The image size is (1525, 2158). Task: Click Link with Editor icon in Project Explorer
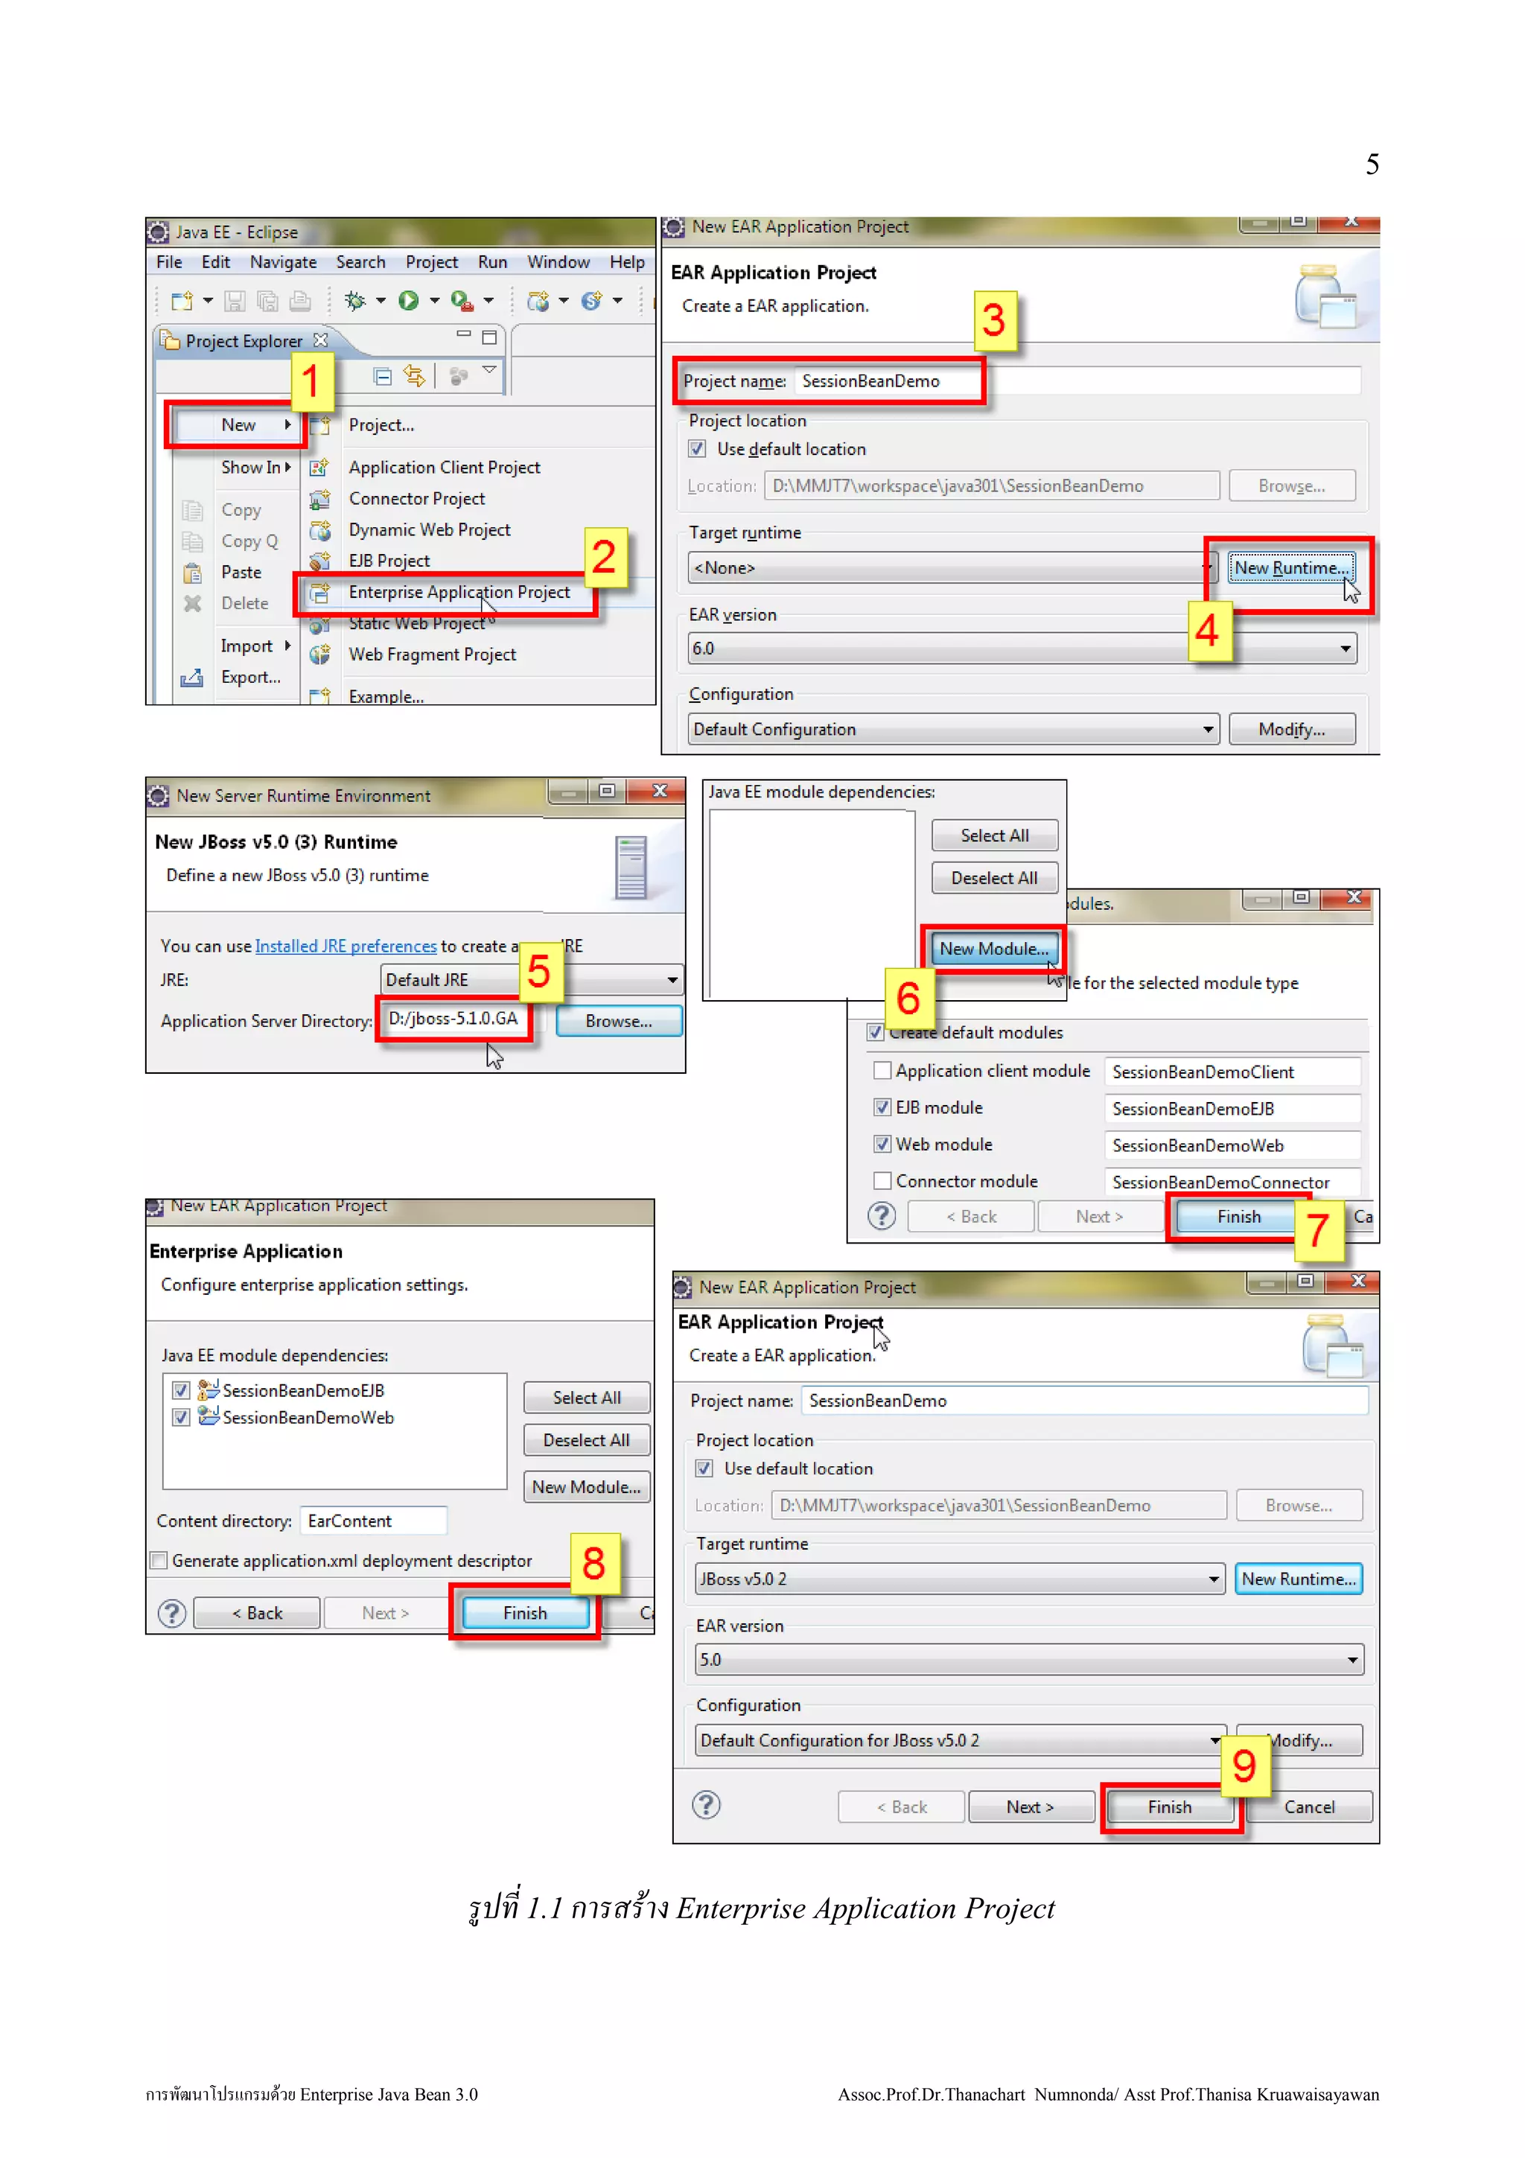coord(414,377)
